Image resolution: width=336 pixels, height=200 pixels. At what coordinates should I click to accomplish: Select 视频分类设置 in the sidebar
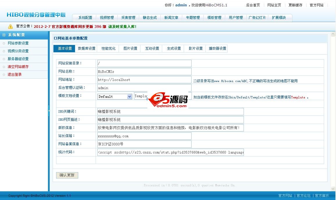18,51
